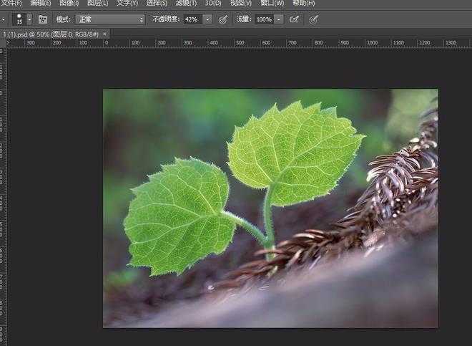472x346 pixels.
Task: Enable airbrush mode icon after flow field
Action: pos(294,19)
